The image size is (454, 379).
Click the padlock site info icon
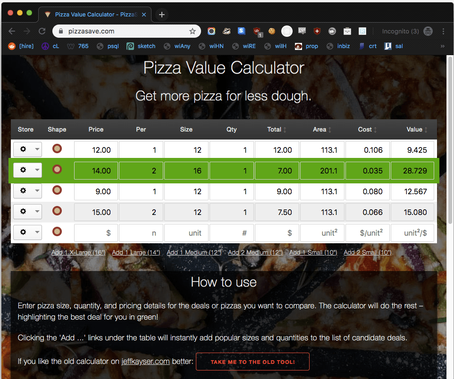tap(61, 31)
